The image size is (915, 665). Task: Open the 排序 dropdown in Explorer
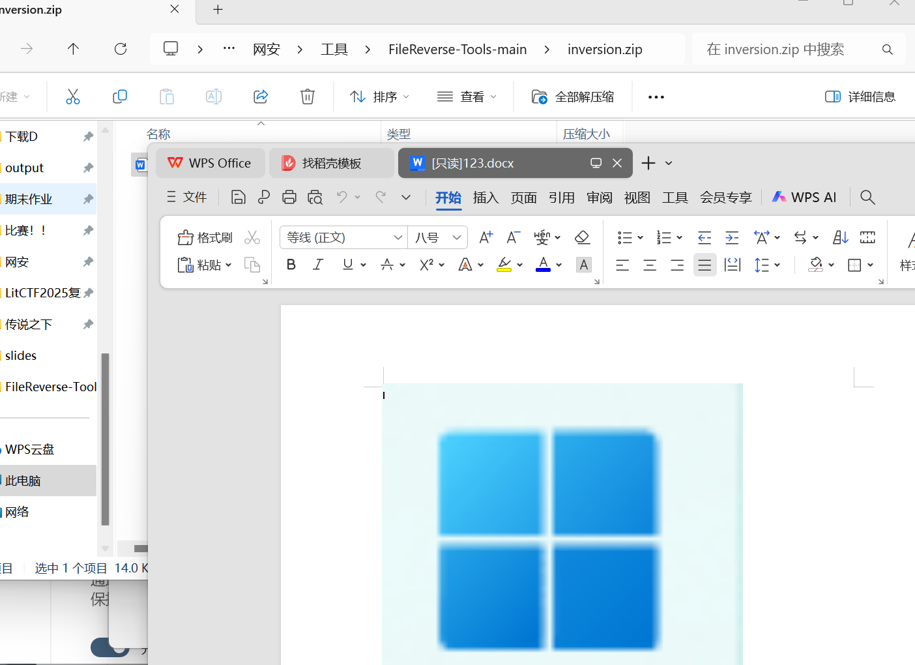coord(380,97)
